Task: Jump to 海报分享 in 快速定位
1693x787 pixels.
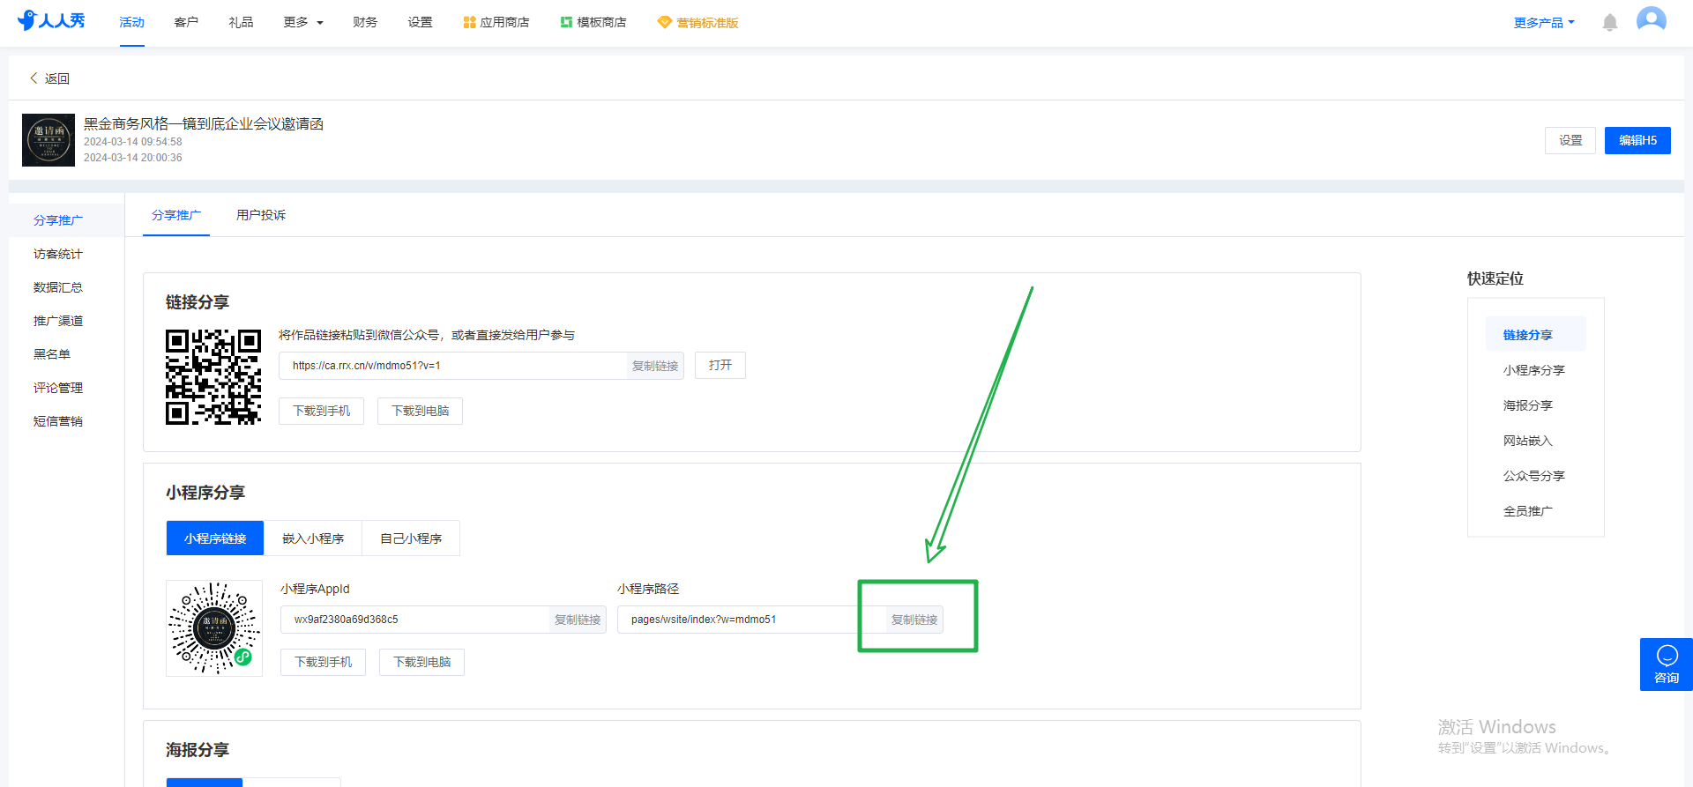Action: click(x=1528, y=405)
